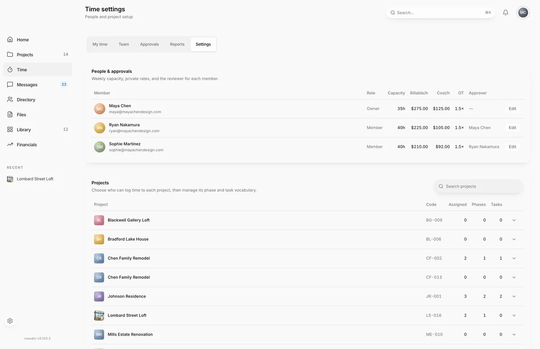Switch to the Reports tab

click(177, 45)
